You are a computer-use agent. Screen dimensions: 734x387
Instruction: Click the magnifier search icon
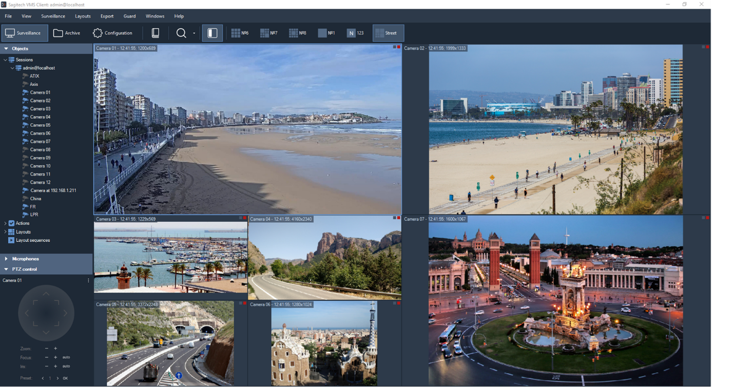[181, 33]
